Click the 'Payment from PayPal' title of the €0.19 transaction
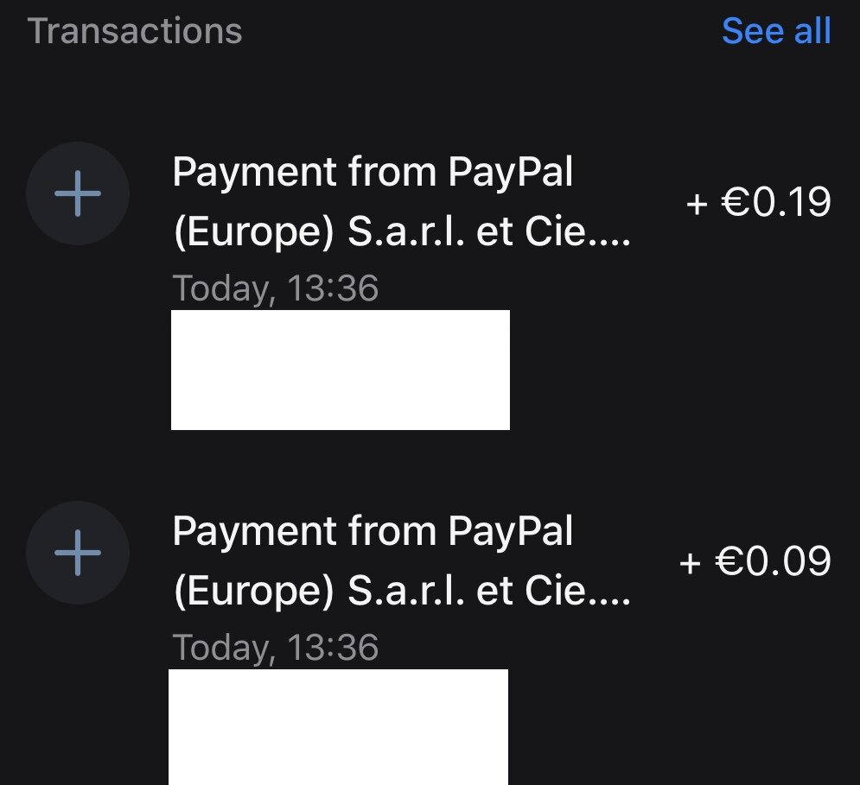This screenshot has height=785, width=860. pyautogui.click(x=373, y=173)
